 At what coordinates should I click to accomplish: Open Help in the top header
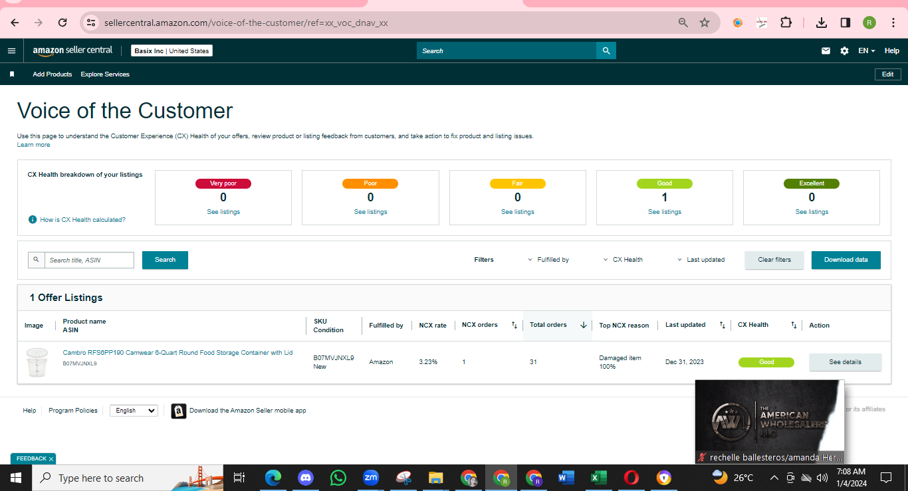[x=892, y=50]
